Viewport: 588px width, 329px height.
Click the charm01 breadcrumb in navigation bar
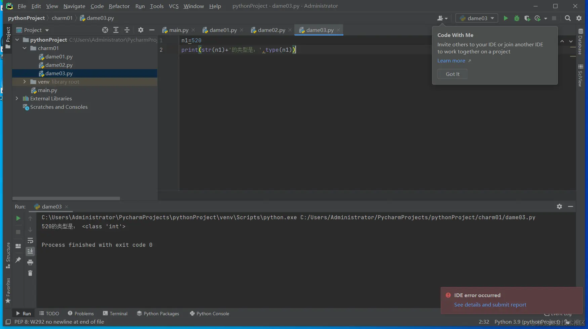[x=62, y=18]
